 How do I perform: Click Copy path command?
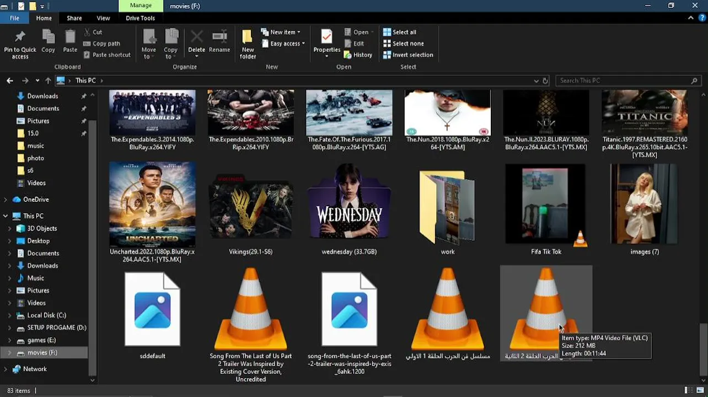[101, 44]
